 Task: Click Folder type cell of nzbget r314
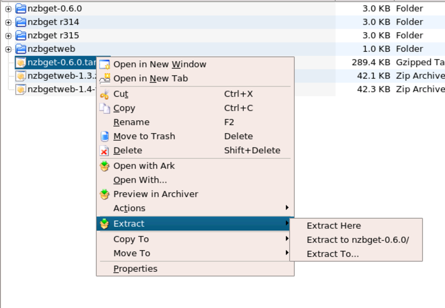409,22
